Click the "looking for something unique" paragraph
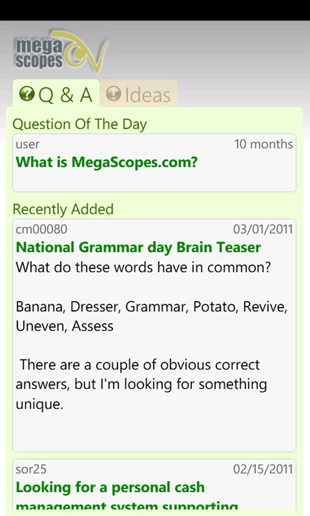The width and height of the screenshot is (310, 516). tap(141, 384)
